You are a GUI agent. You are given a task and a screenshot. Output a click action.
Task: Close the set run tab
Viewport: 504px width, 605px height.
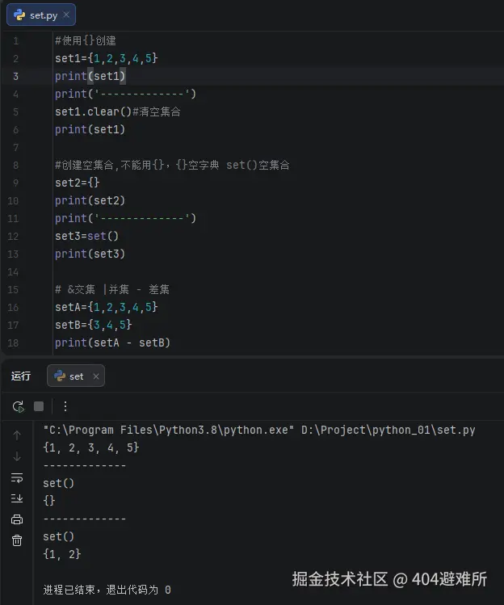click(96, 376)
